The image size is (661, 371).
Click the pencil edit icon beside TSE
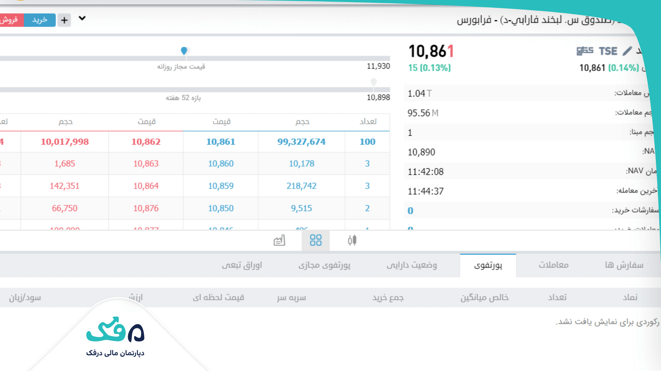point(627,51)
